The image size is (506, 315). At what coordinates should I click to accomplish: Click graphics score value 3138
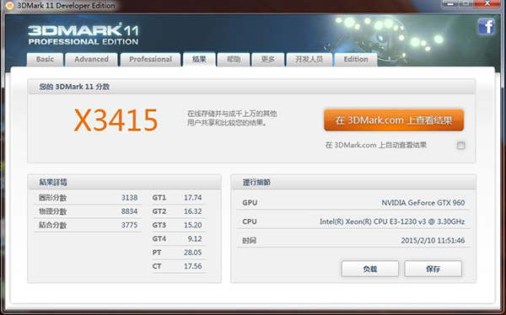point(129,197)
